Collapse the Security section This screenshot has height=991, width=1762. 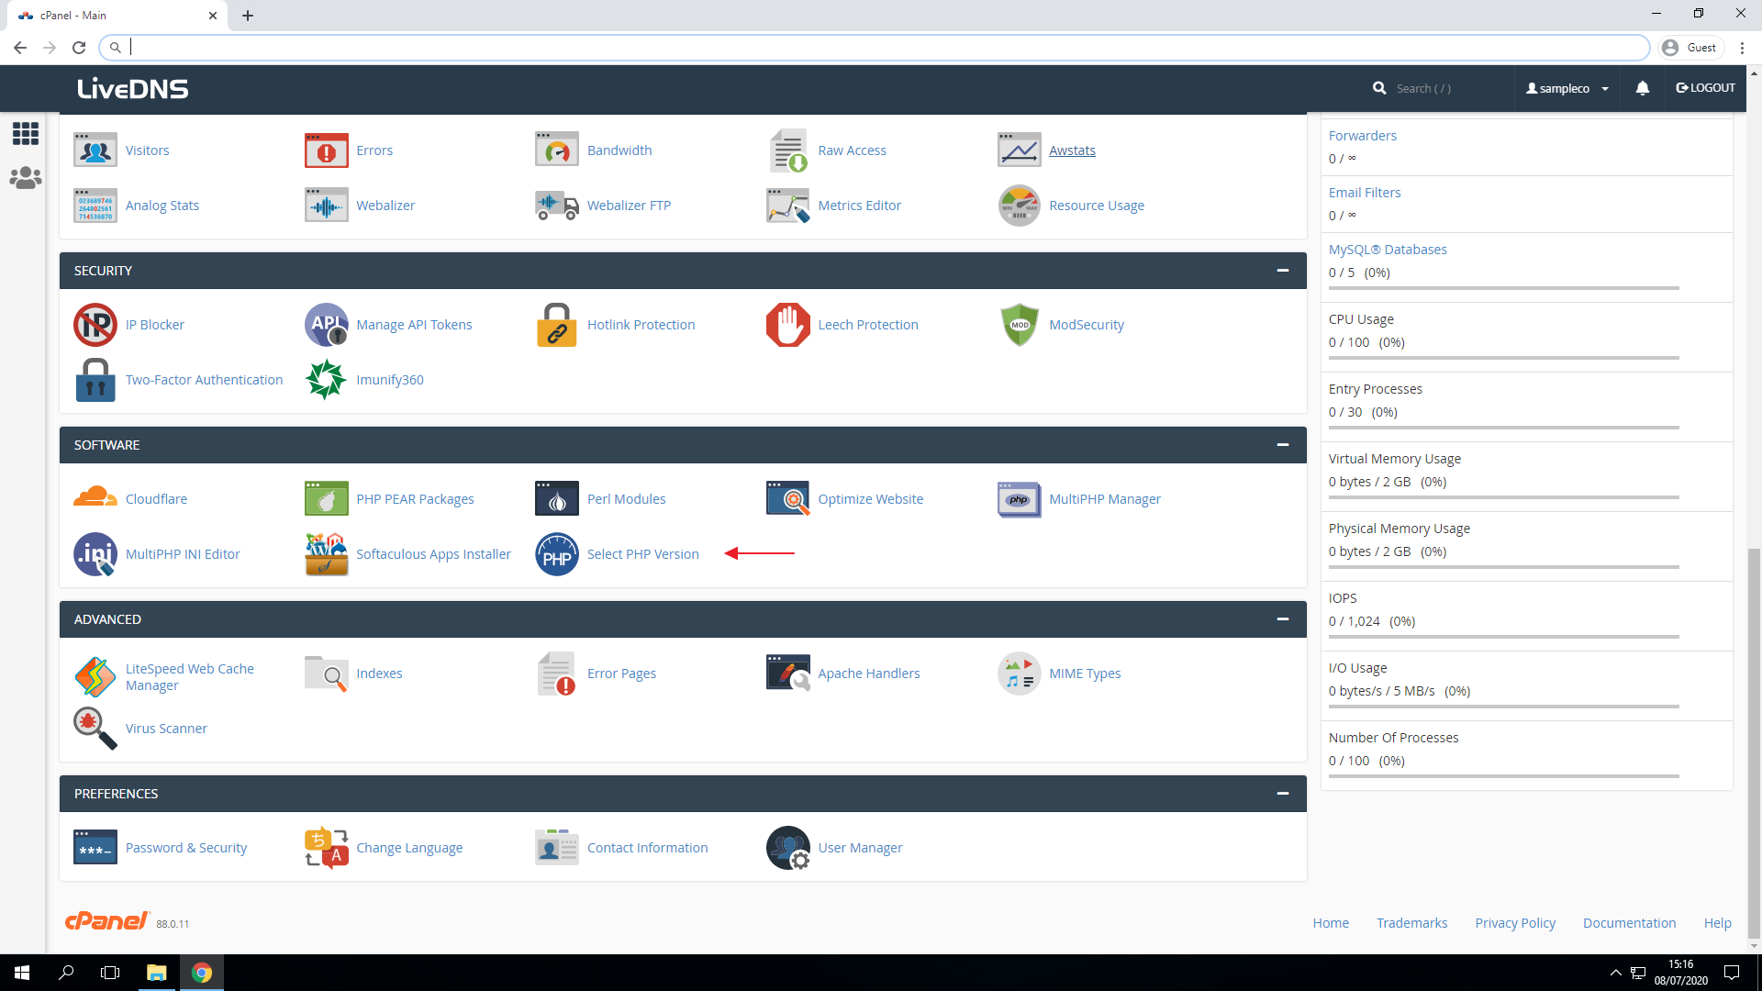coord(1283,271)
